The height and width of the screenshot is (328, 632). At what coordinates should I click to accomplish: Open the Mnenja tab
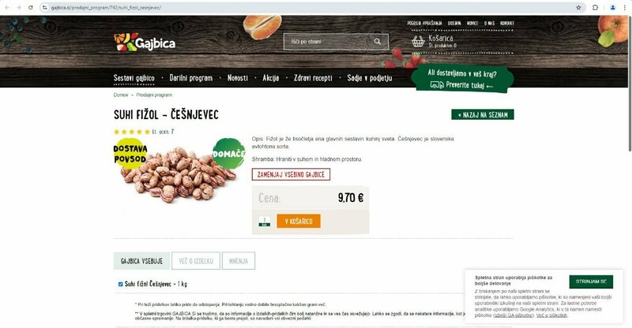tap(239, 261)
